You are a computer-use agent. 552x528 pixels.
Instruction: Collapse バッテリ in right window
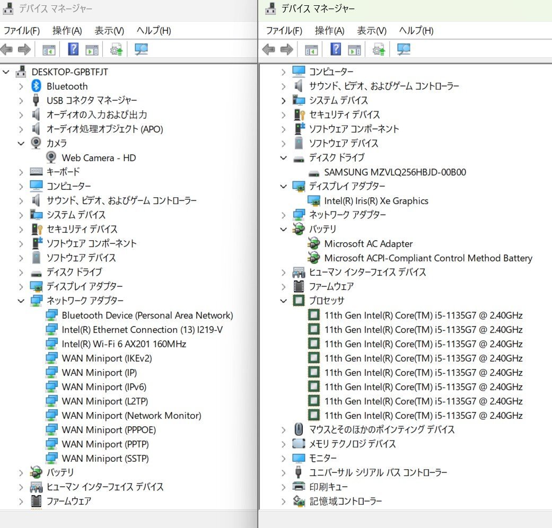click(283, 229)
